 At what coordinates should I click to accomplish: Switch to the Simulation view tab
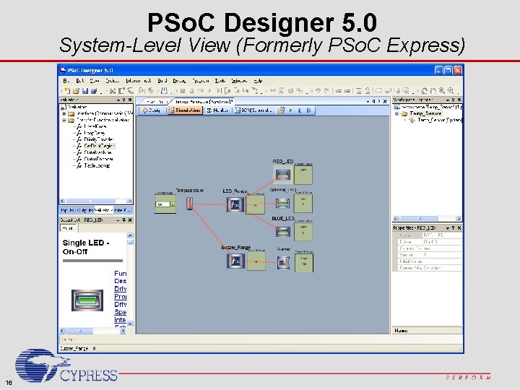pyautogui.click(x=184, y=110)
